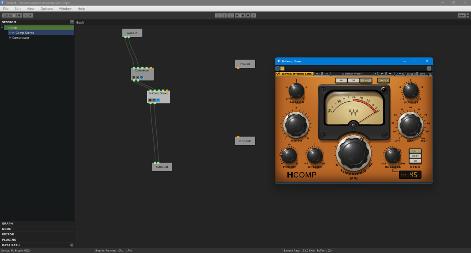Expand the PLUGINS panel section
Screen dimensions: 471x253
pos(9,239)
